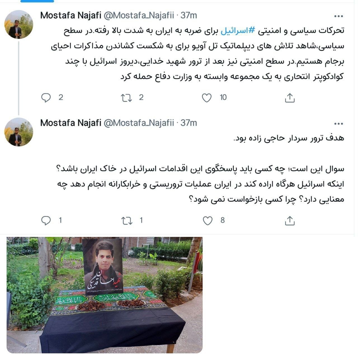358x358 pixels.
Task: Open Mostafa Najafi profile name on first tweet
Action: click(71, 15)
